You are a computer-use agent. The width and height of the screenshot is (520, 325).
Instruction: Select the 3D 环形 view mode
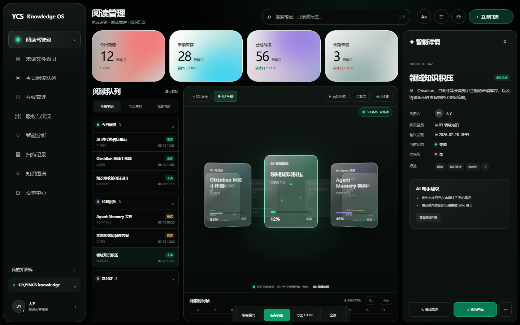226,96
